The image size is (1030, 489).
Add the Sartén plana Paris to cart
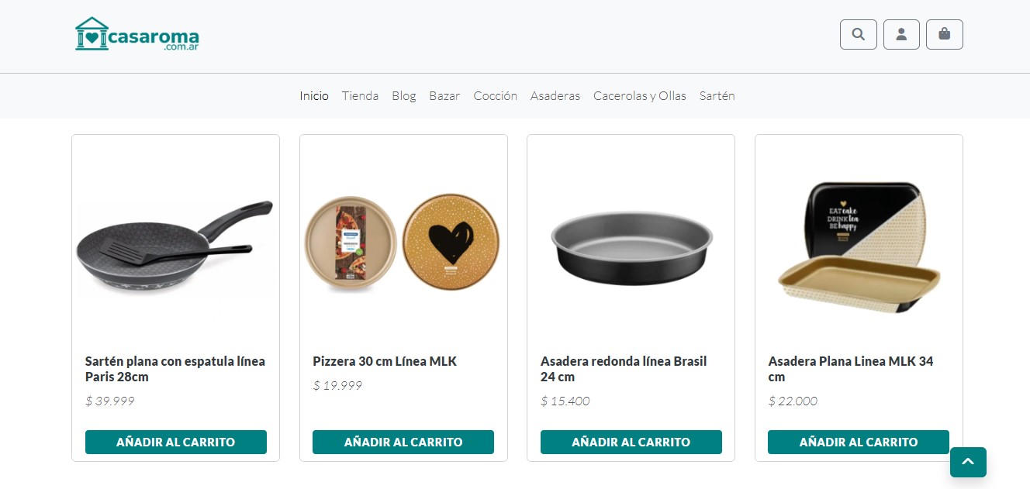coord(176,442)
